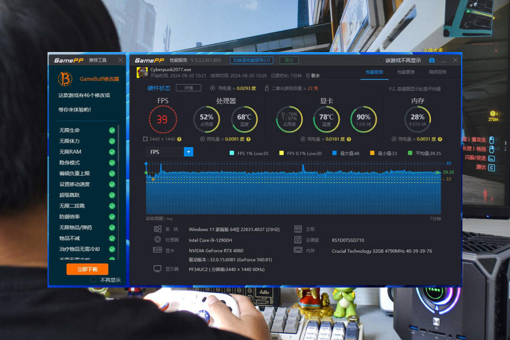
Task: Open the help icon after 3440 × 1440
Action: point(179,139)
